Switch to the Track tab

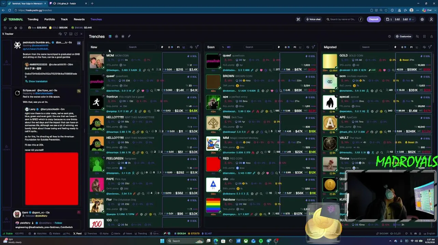pyautogui.click(x=64, y=19)
